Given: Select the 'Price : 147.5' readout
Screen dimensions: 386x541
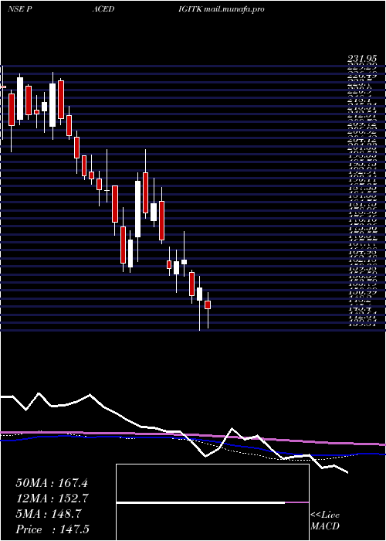Looking at the screenshot, I should pos(52,529).
